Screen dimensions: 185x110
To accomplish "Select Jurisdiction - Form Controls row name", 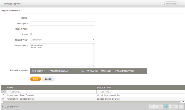I will click(20, 95).
